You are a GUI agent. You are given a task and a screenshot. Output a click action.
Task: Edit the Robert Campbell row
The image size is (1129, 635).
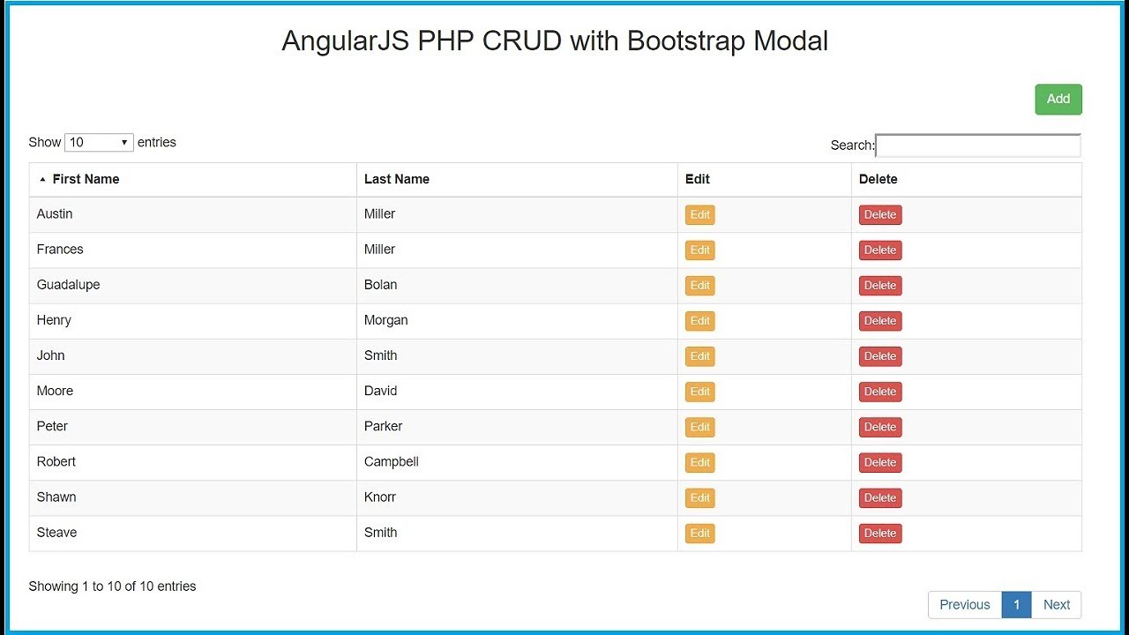coord(700,461)
